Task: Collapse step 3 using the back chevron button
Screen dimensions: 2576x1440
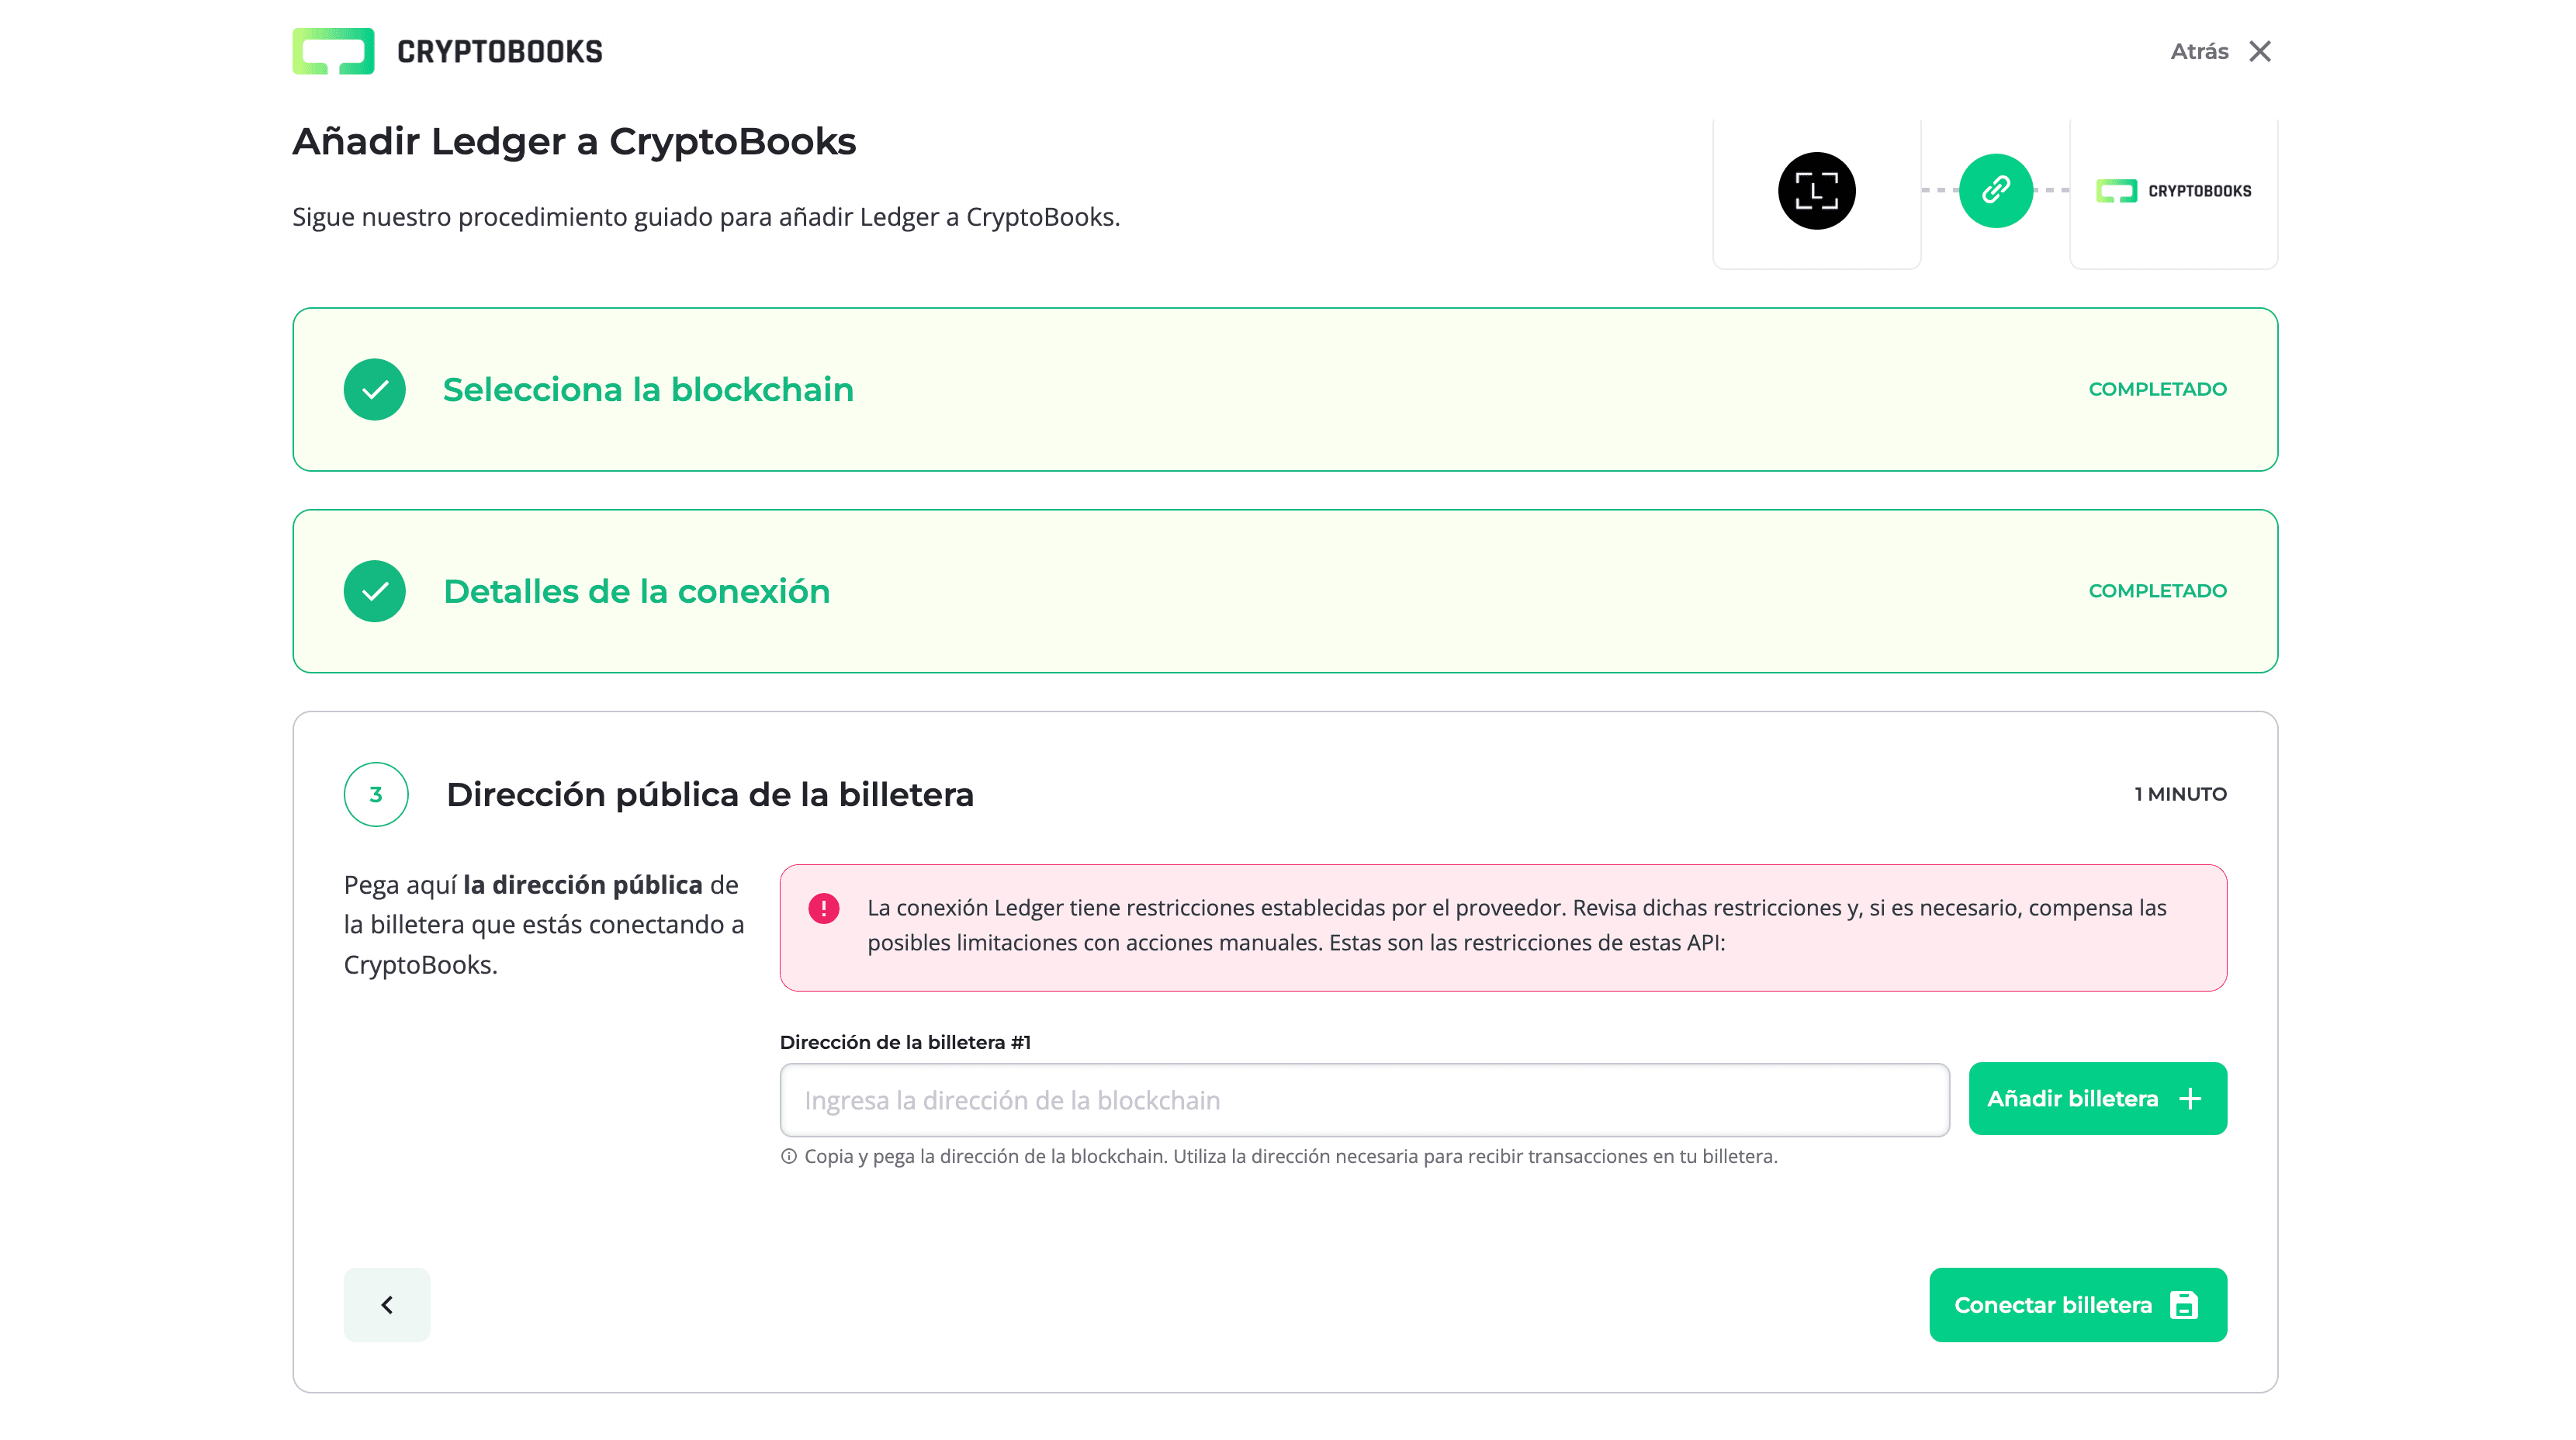Action: pyautogui.click(x=387, y=1304)
